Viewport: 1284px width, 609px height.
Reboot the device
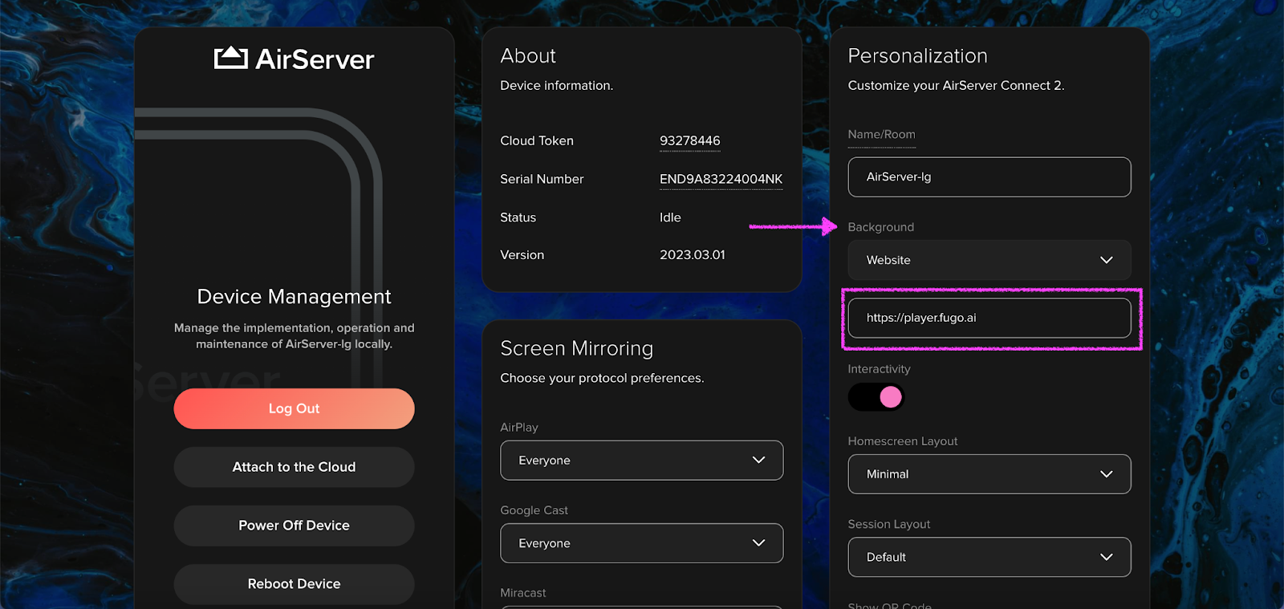(294, 584)
